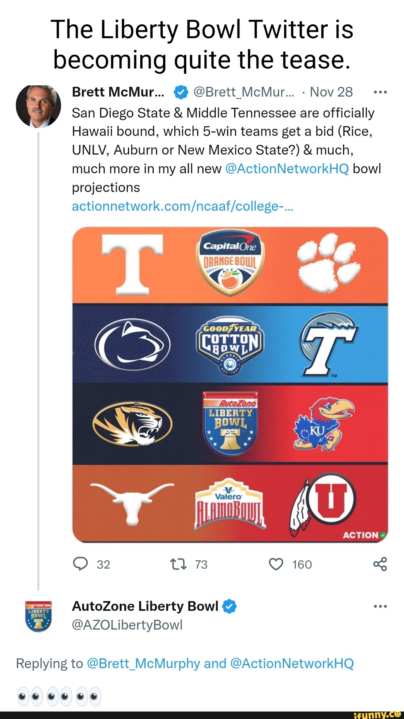The width and height of the screenshot is (404, 719).
Task: Retweet Brett McMurphy's bowl projections tweet
Action: pos(178,564)
